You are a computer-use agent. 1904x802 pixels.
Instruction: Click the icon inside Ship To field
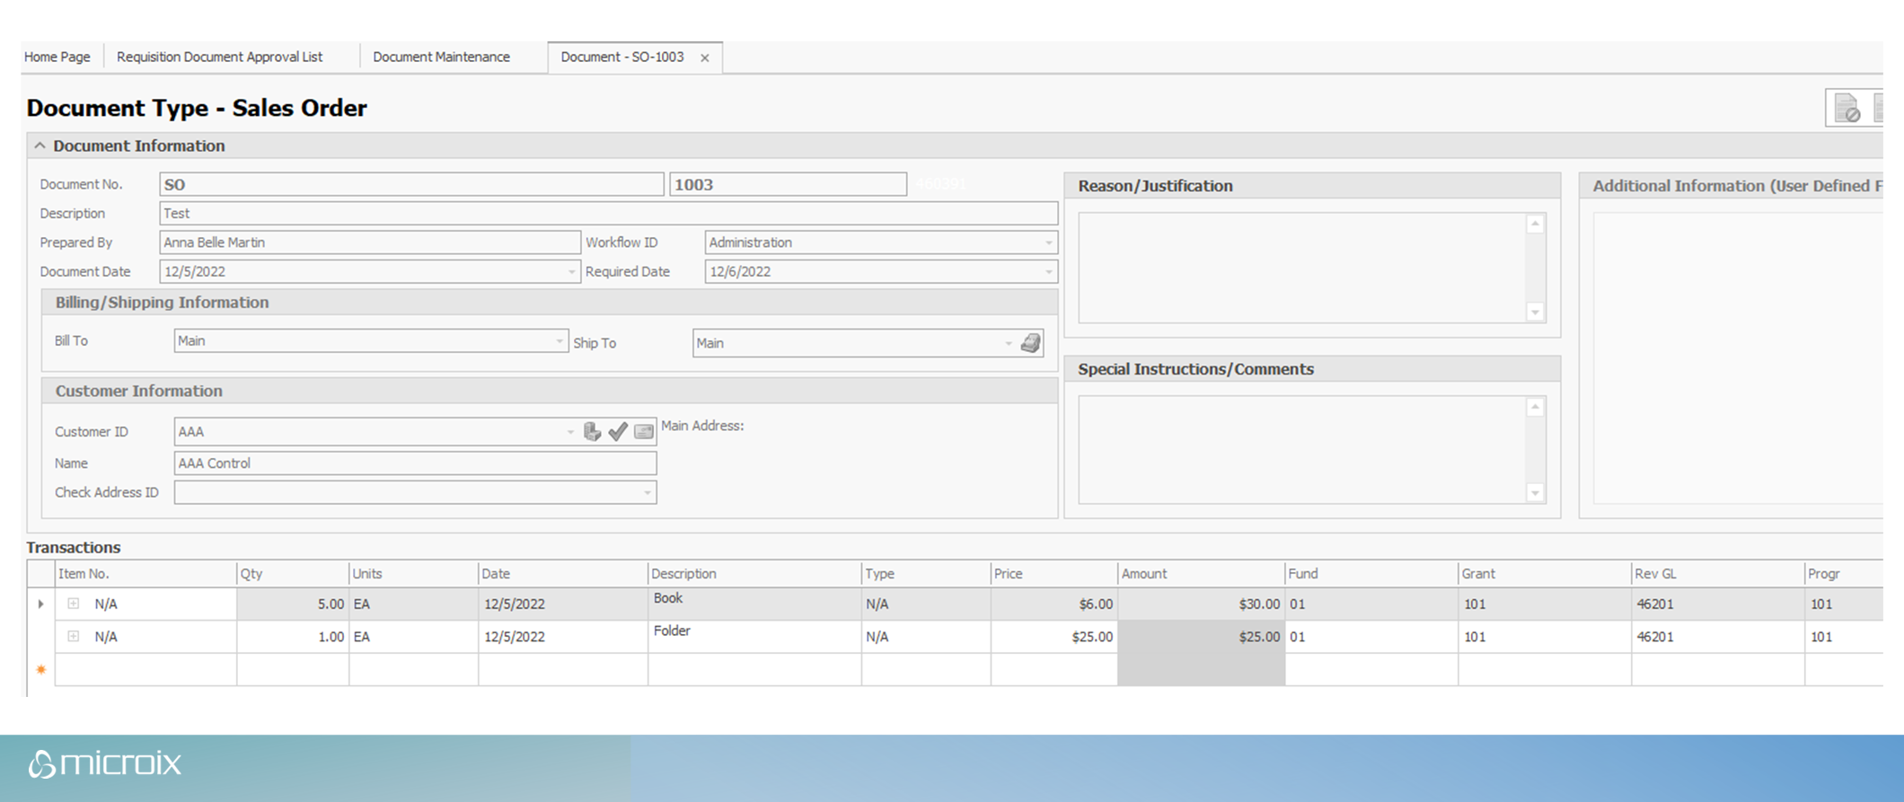(x=1031, y=343)
